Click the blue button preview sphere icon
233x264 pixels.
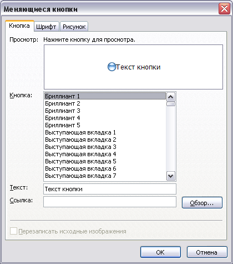112,67
